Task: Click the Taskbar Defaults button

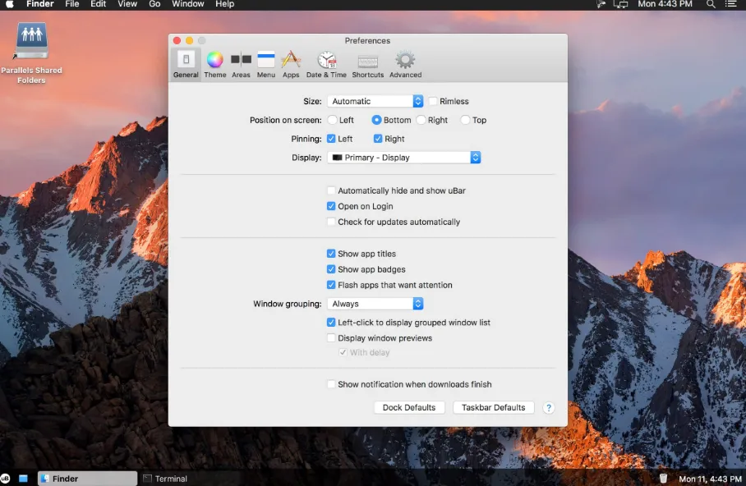Action: click(x=494, y=407)
